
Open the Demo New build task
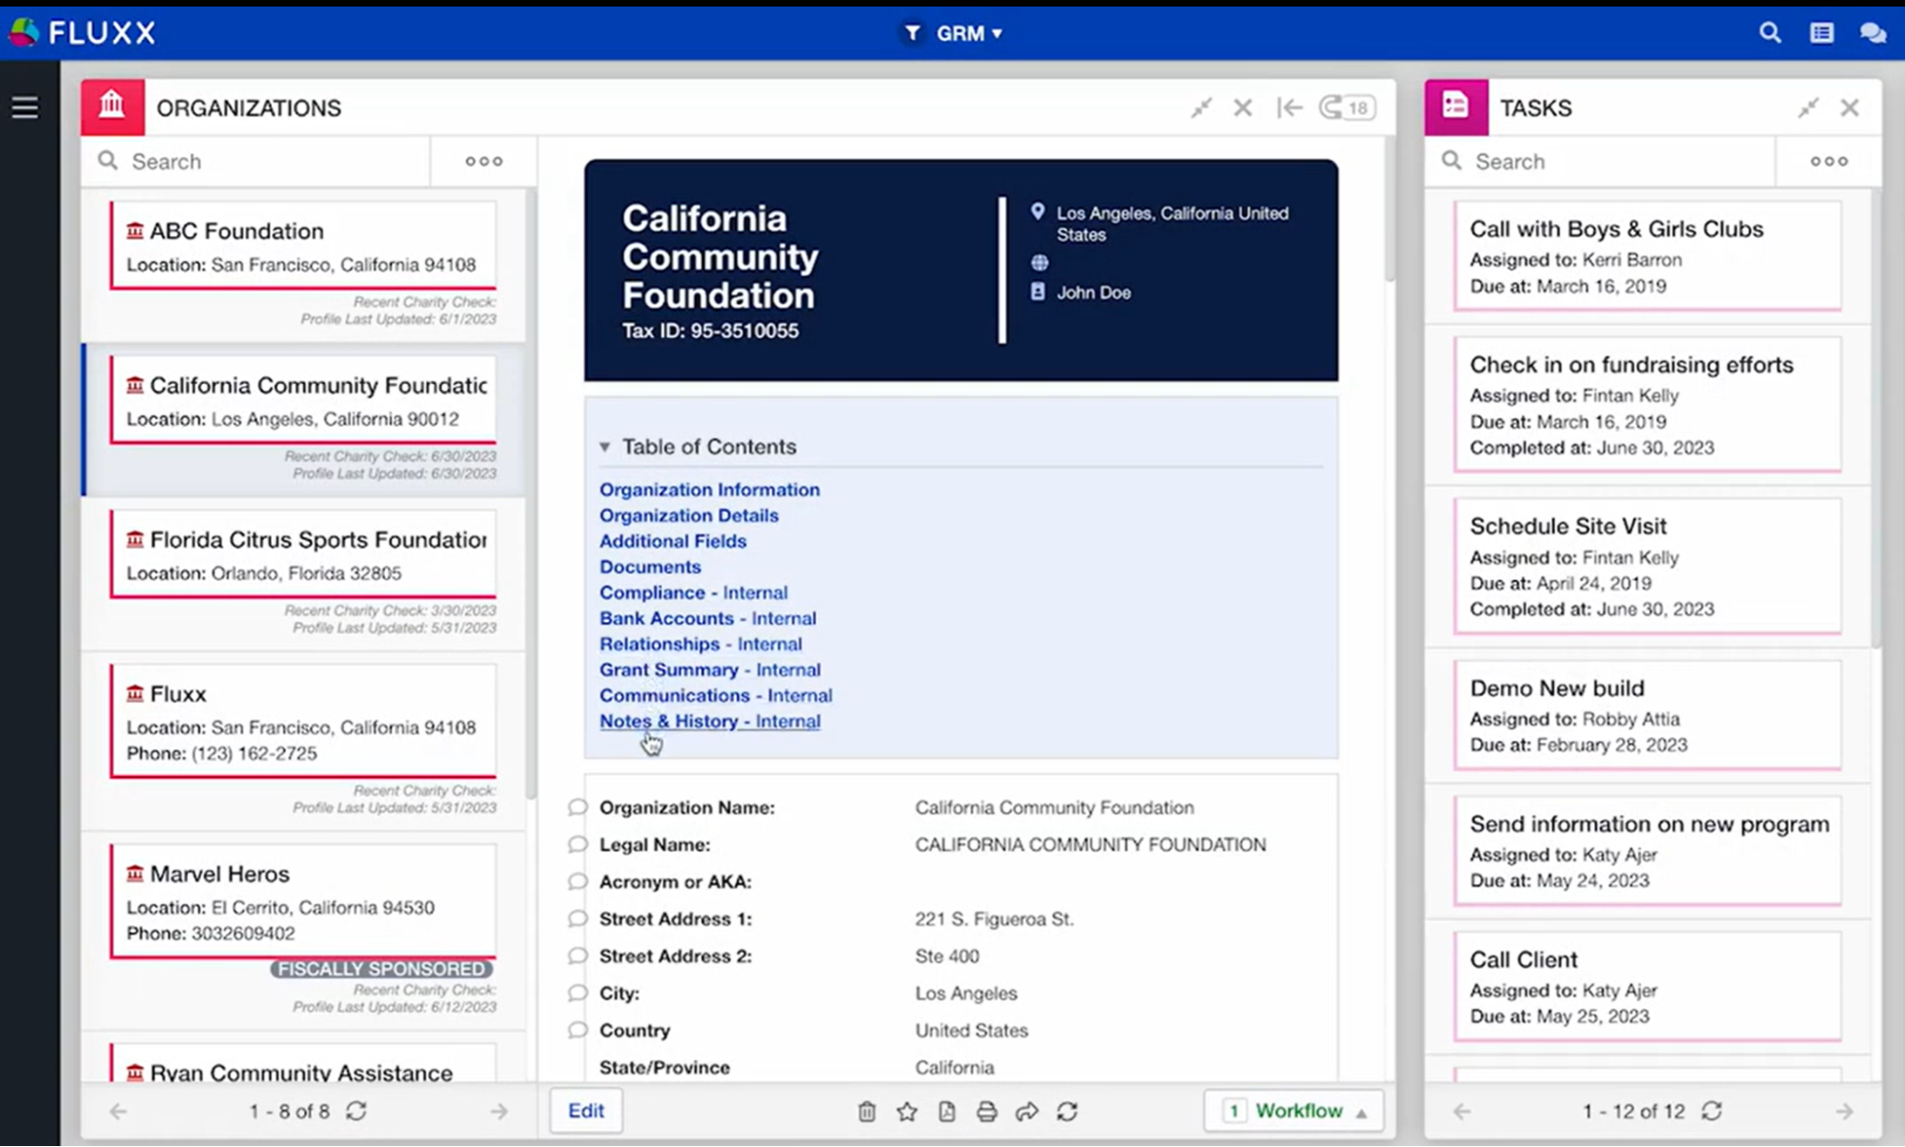tap(1647, 714)
